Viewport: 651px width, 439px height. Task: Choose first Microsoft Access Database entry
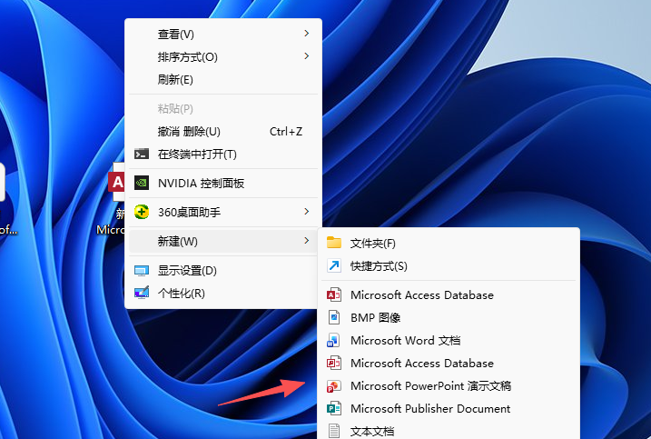[x=449, y=294]
